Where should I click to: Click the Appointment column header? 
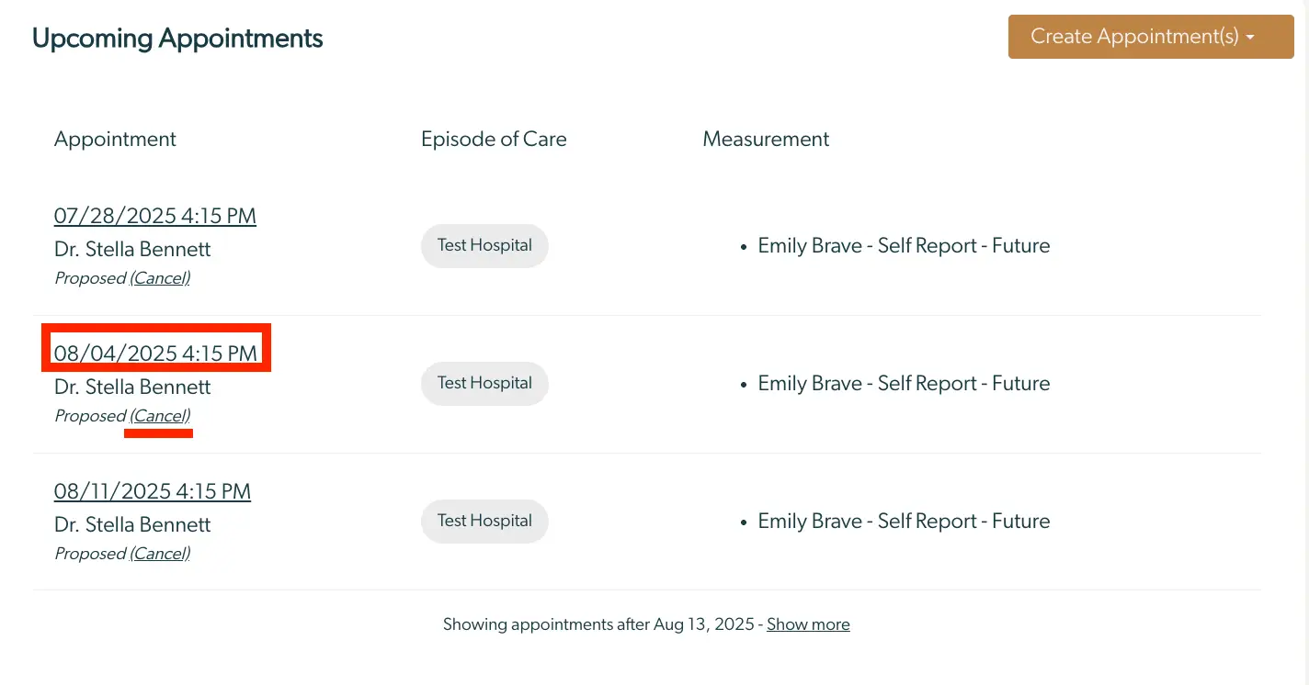tap(115, 139)
